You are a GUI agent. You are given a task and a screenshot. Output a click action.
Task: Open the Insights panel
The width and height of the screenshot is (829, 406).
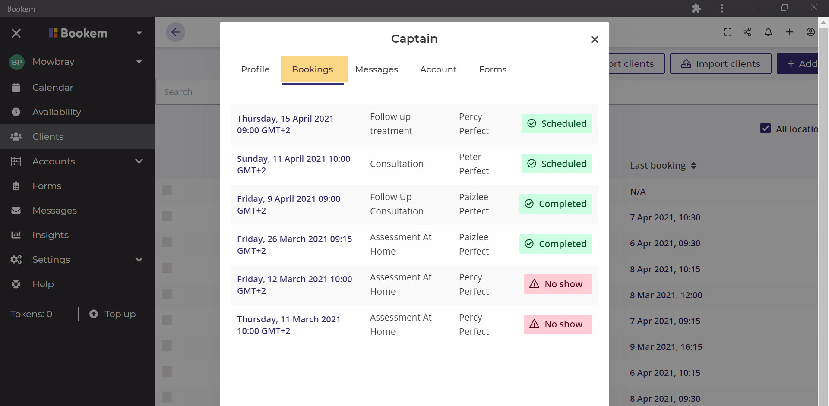50,235
